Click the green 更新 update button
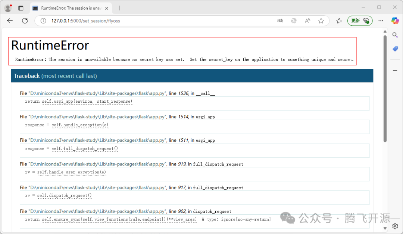 click(360, 21)
